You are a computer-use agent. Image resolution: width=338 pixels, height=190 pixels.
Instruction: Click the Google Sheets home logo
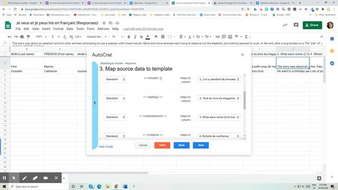coord(8,25)
